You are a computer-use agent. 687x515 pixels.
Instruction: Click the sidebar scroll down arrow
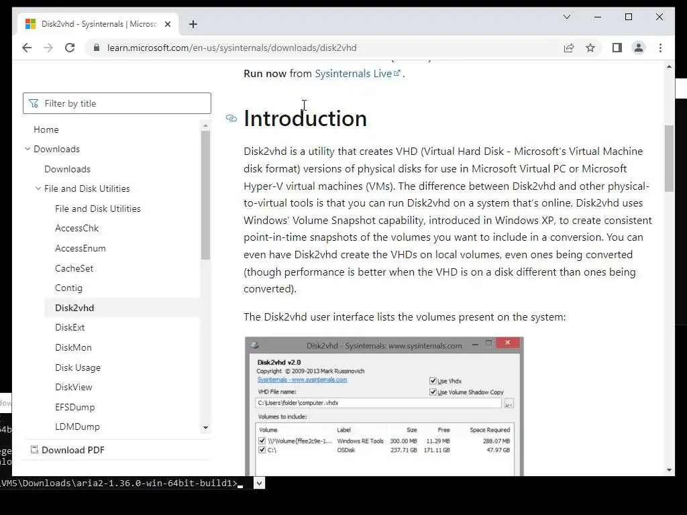click(x=205, y=428)
